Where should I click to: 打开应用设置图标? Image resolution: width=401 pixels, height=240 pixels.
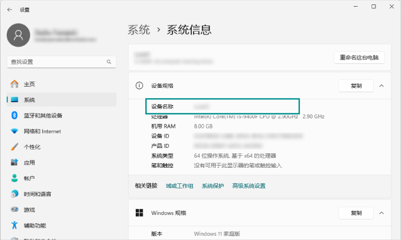point(14,163)
